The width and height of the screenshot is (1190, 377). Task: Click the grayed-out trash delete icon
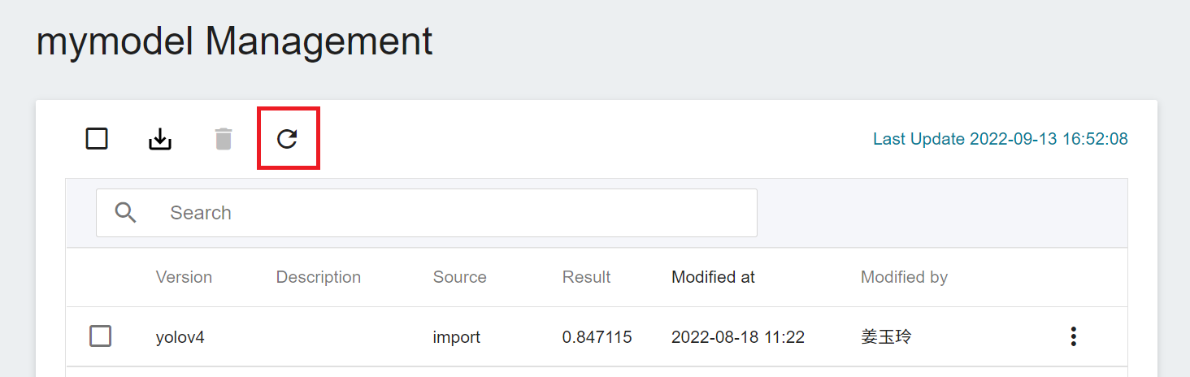point(224,139)
